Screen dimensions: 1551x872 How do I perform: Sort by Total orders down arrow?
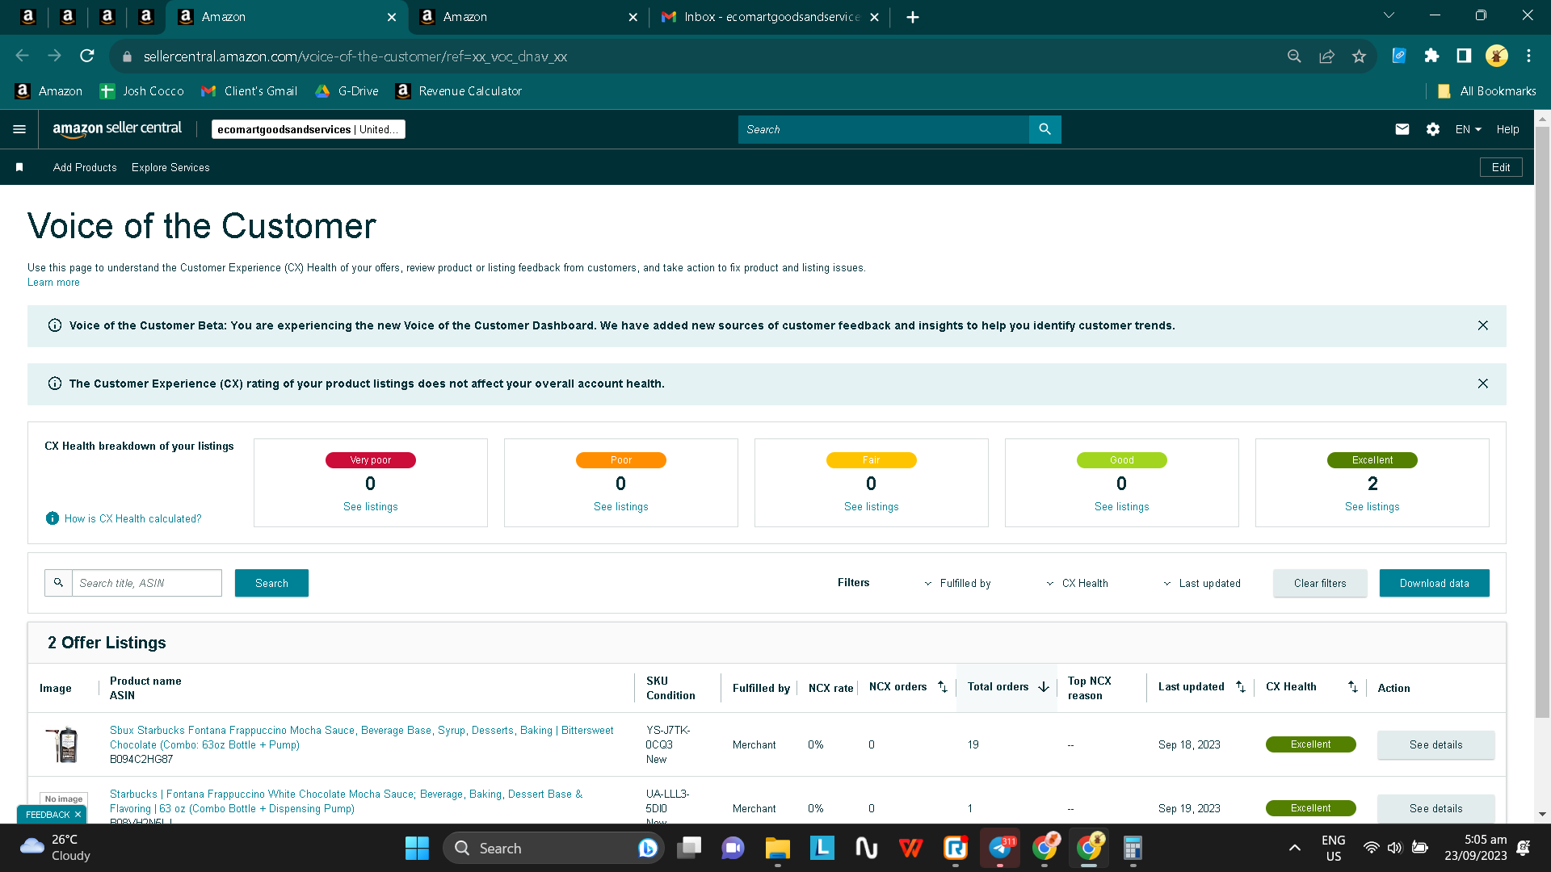tap(1044, 686)
